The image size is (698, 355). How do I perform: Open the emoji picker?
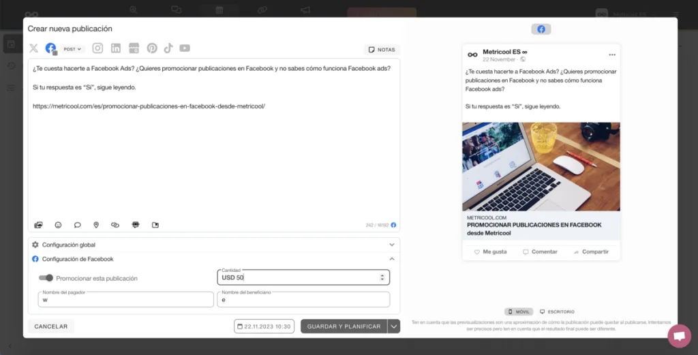tap(58, 225)
